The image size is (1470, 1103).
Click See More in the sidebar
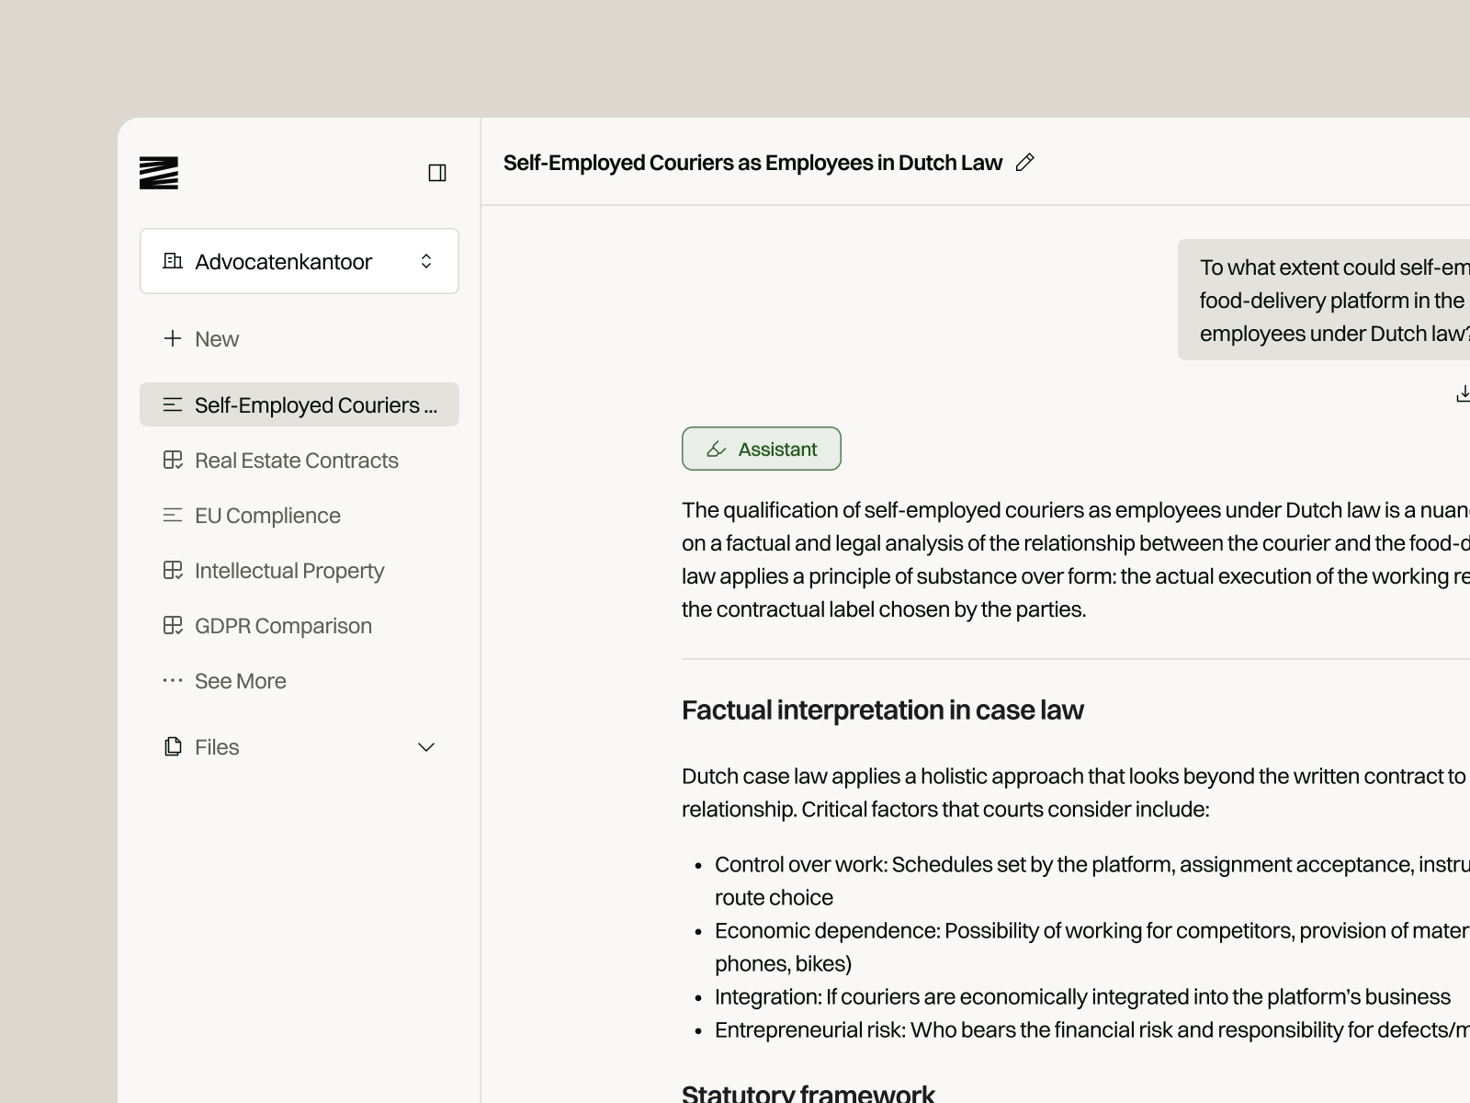pos(300,681)
